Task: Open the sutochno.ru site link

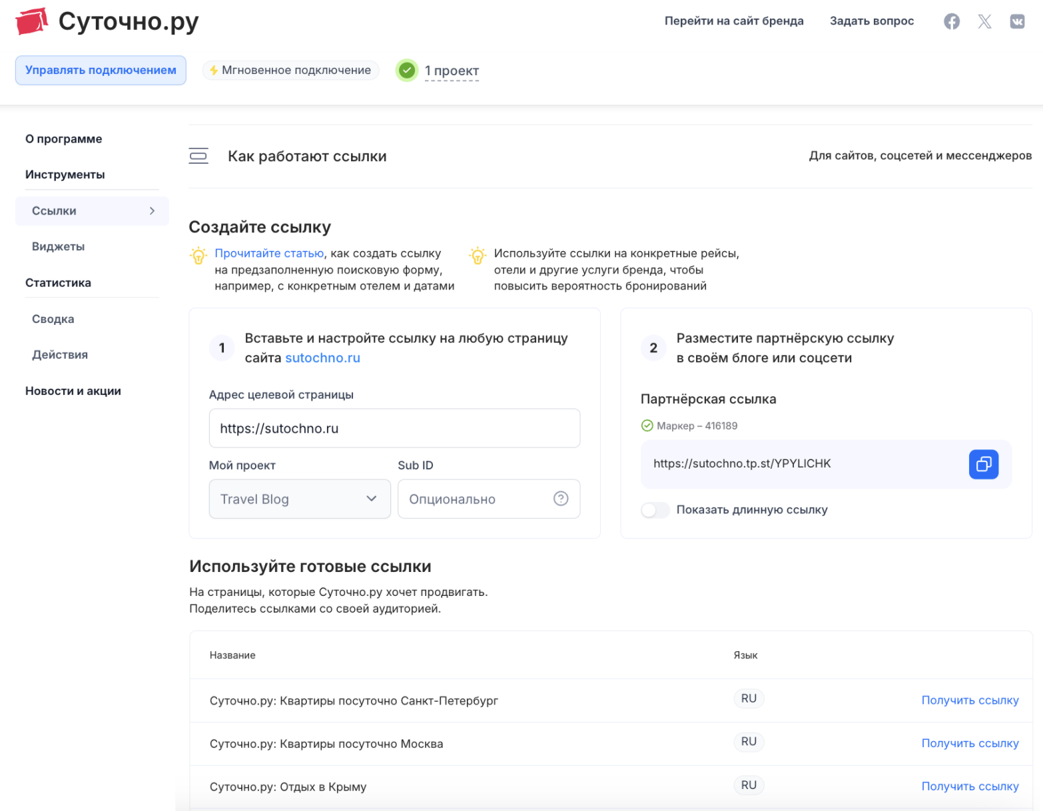Action: click(x=323, y=358)
